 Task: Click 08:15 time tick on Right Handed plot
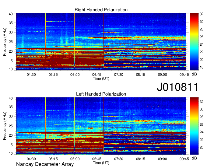pyautogui.click(x=140, y=75)
